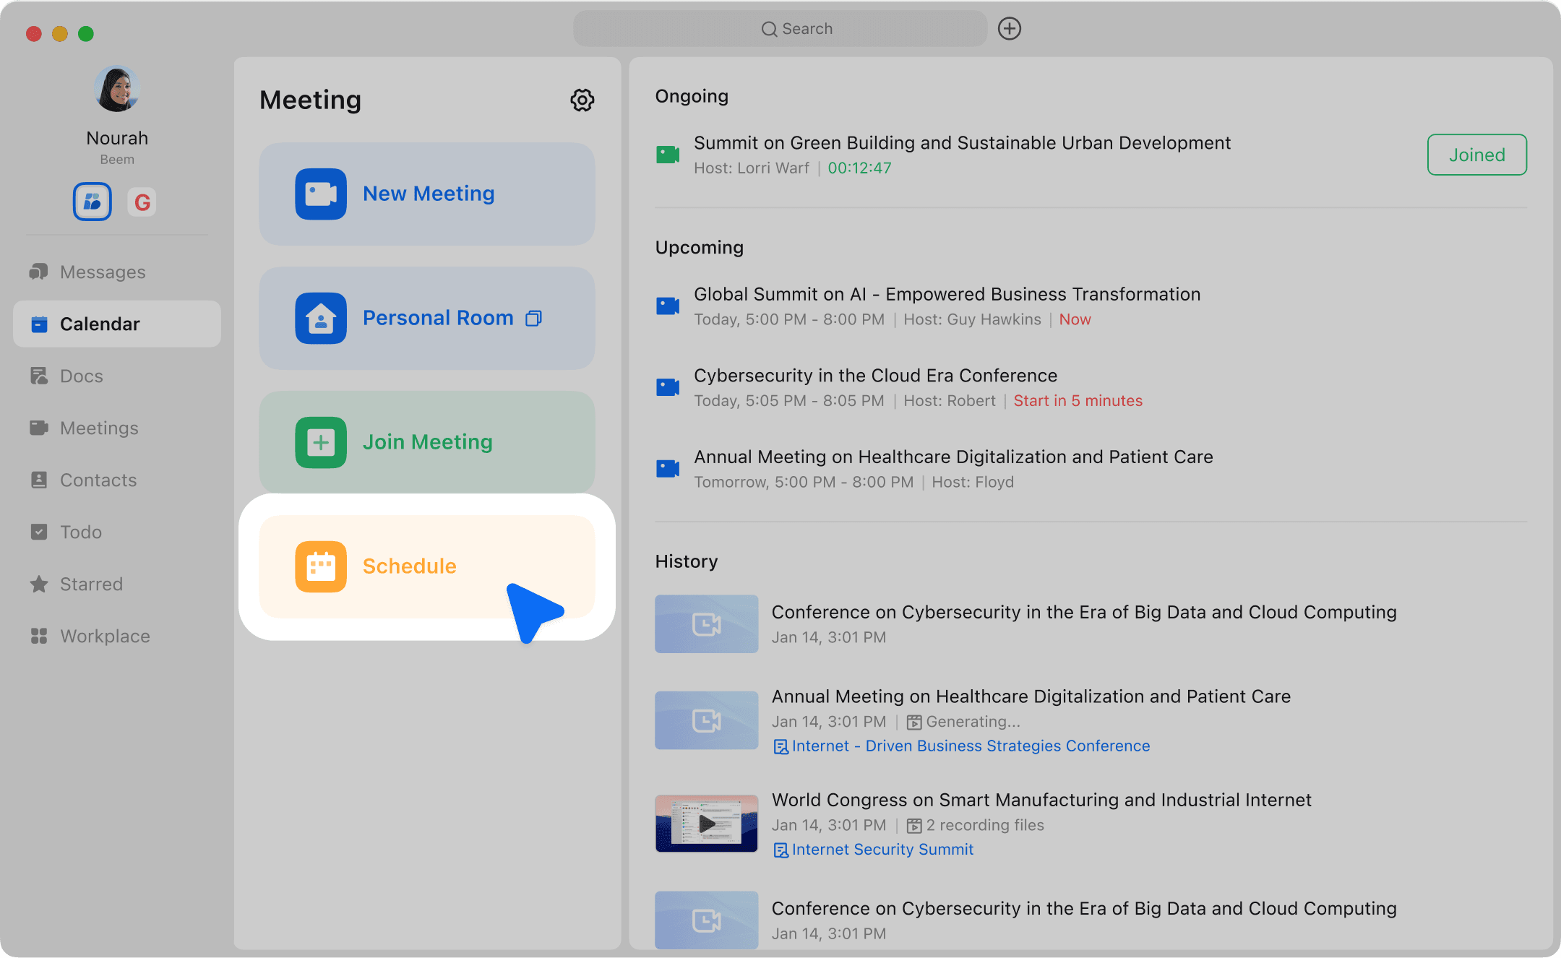
Task: Open the Starred sidebar item
Action: pyautogui.click(x=91, y=584)
